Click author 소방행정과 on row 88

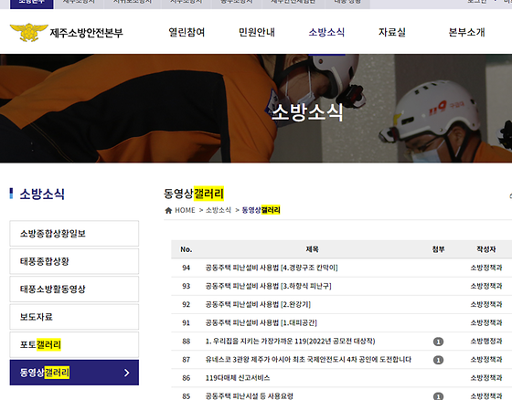[486, 342]
